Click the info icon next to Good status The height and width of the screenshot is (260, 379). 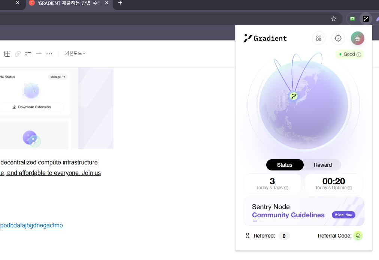tap(359, 54)
